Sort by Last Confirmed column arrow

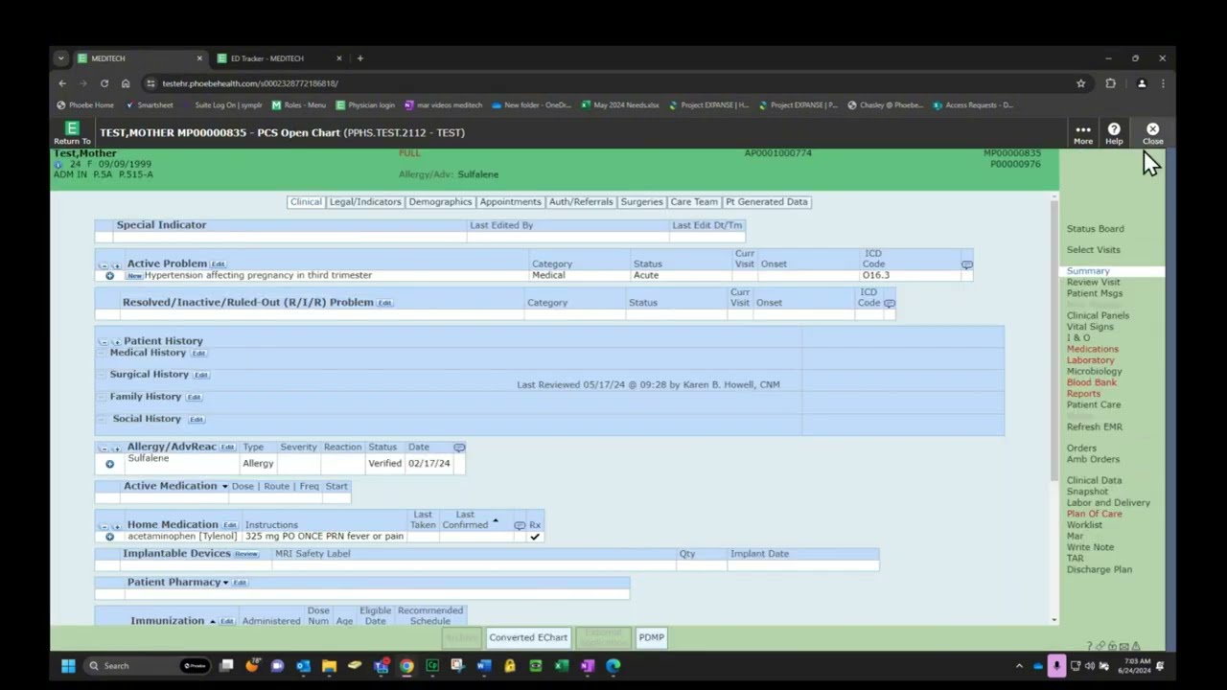(495, 521)
